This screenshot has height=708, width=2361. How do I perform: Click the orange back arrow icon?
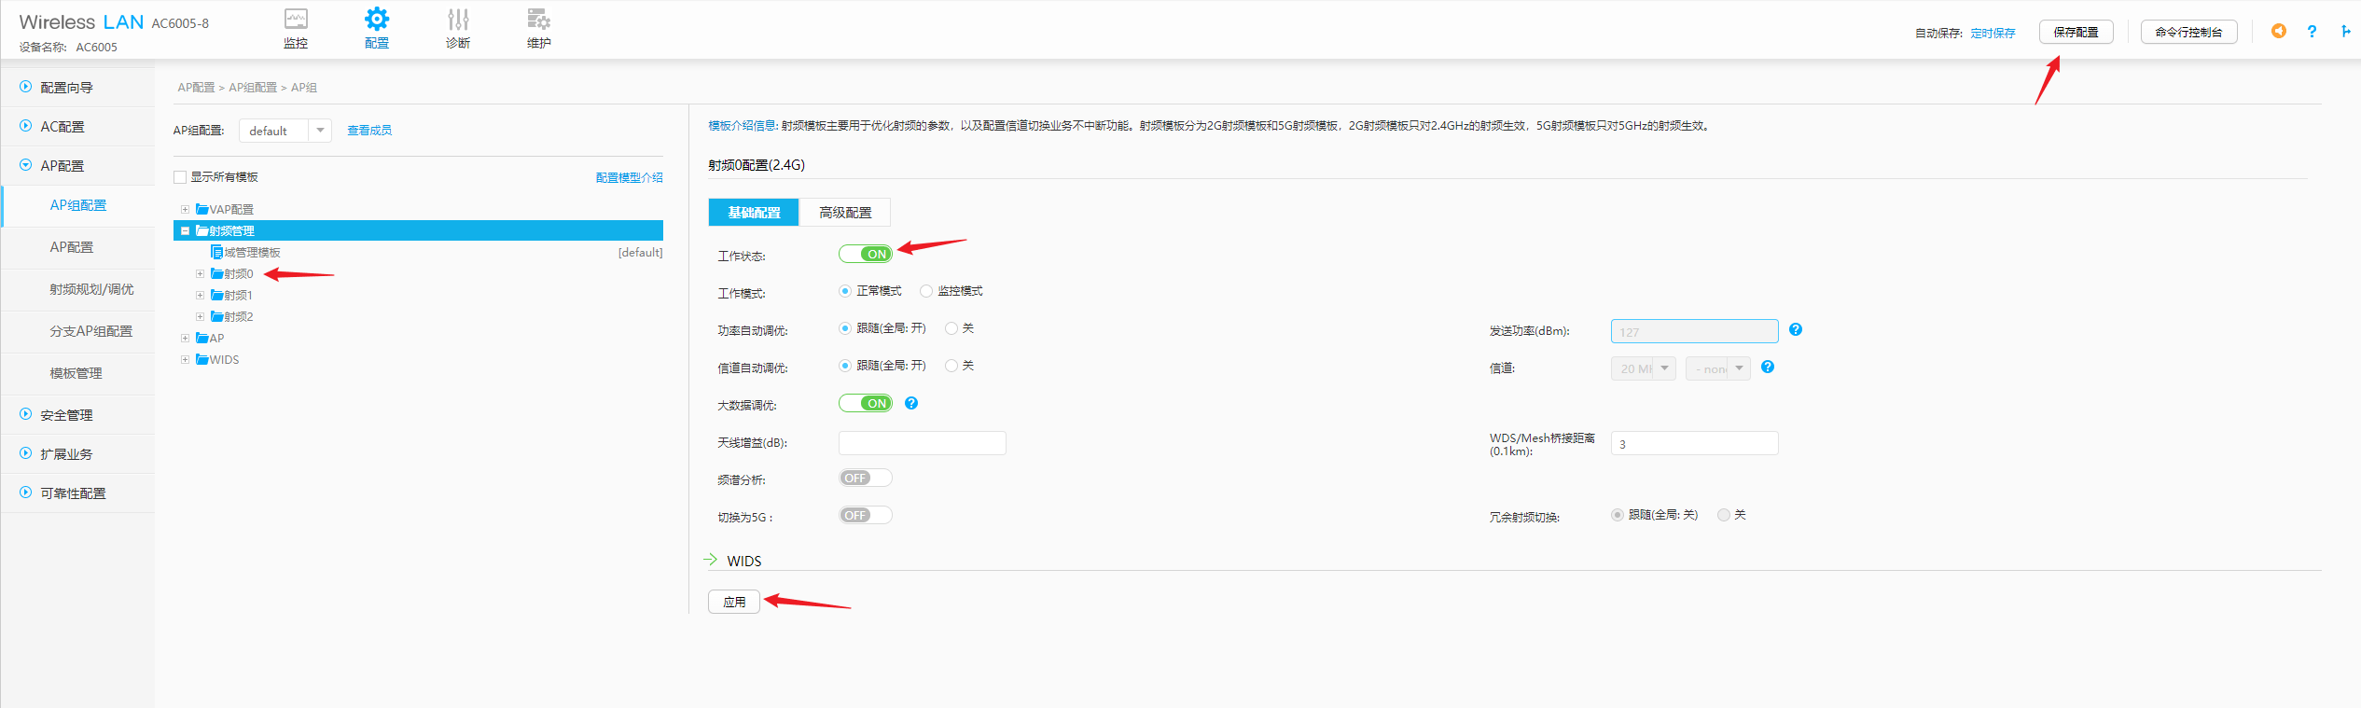pyautogui.click(x=2278, y=32)
